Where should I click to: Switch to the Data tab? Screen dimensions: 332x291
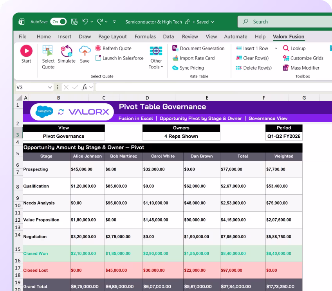[x=168, y=37]
